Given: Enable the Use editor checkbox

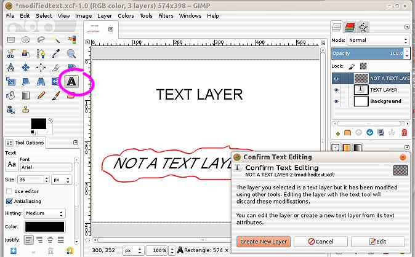Looking at the screenshot, I should point(9,191).
